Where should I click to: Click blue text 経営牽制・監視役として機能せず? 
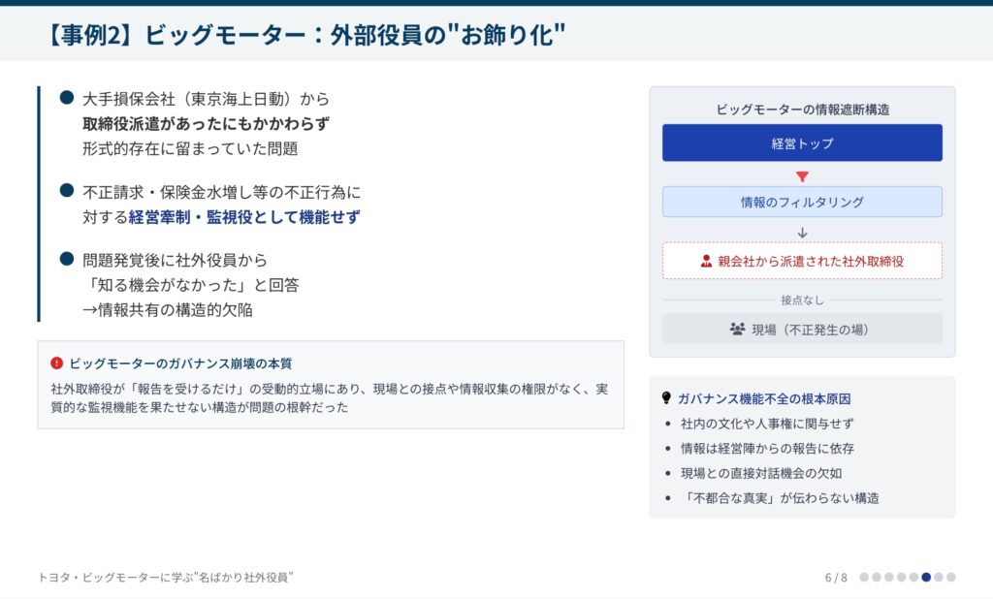pyautogui.click(x=244, y=217)
